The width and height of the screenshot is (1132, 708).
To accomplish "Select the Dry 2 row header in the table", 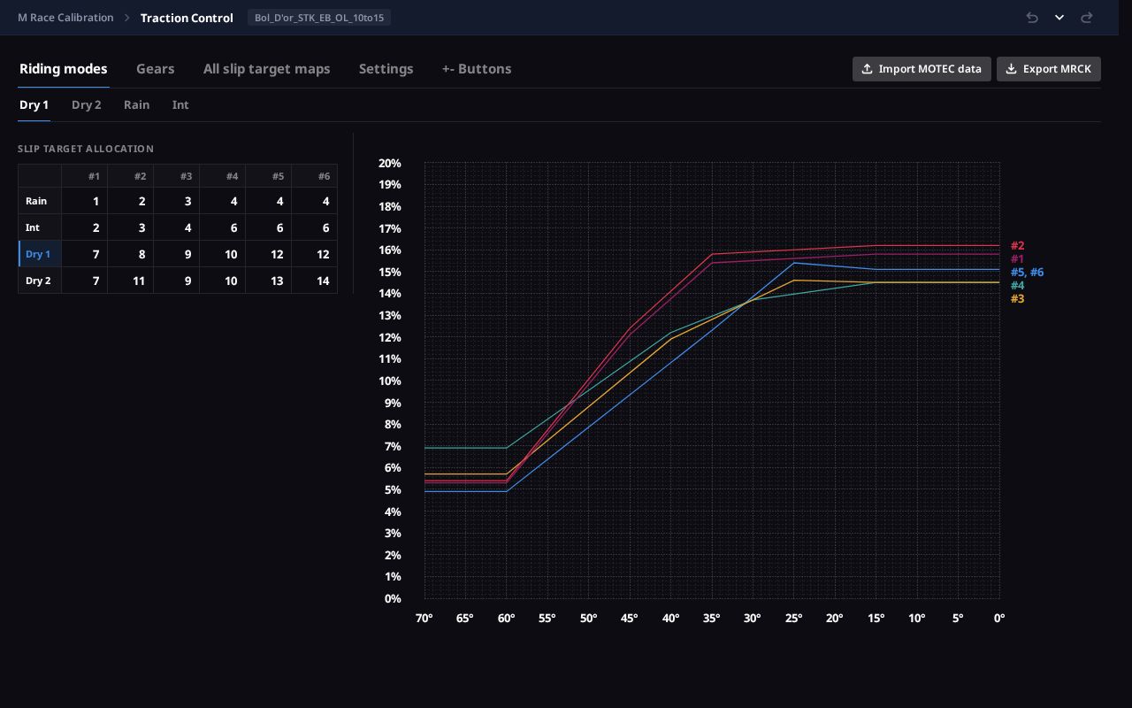I will (x=40, y=281).
